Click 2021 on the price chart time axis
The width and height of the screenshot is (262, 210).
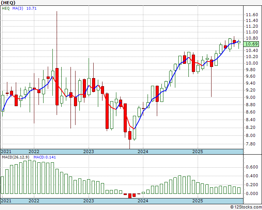[6, 152]
